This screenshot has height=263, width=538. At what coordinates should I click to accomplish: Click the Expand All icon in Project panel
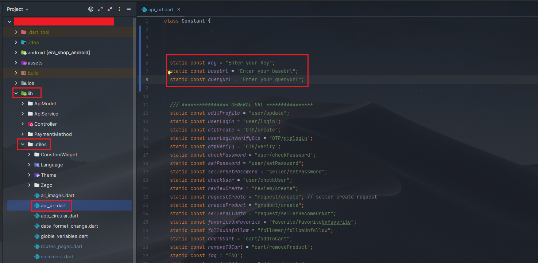tap(100, 9)
